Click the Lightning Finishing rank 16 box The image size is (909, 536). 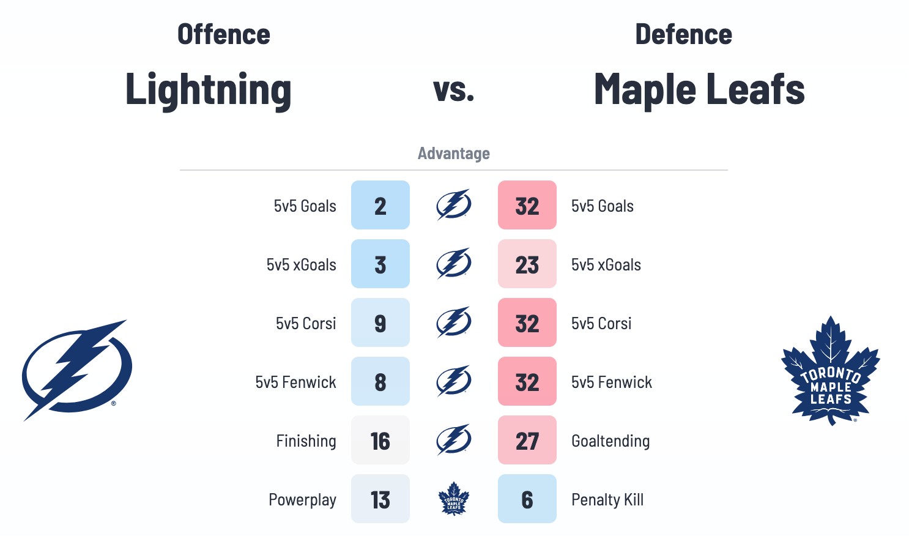pyautogui.click(x=380, y=440)
